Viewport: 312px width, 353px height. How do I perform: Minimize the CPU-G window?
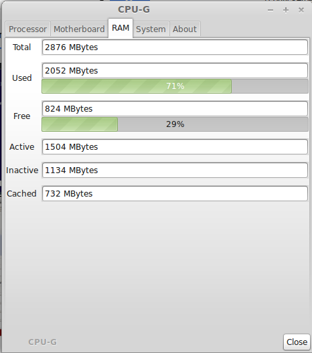click(x=270, y=10)
